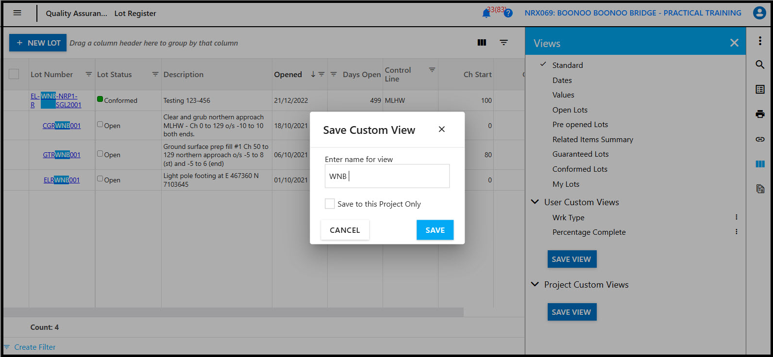Click CANCEL in Save Custom View dialog
The image size is (773, 357).
point(345,230)
